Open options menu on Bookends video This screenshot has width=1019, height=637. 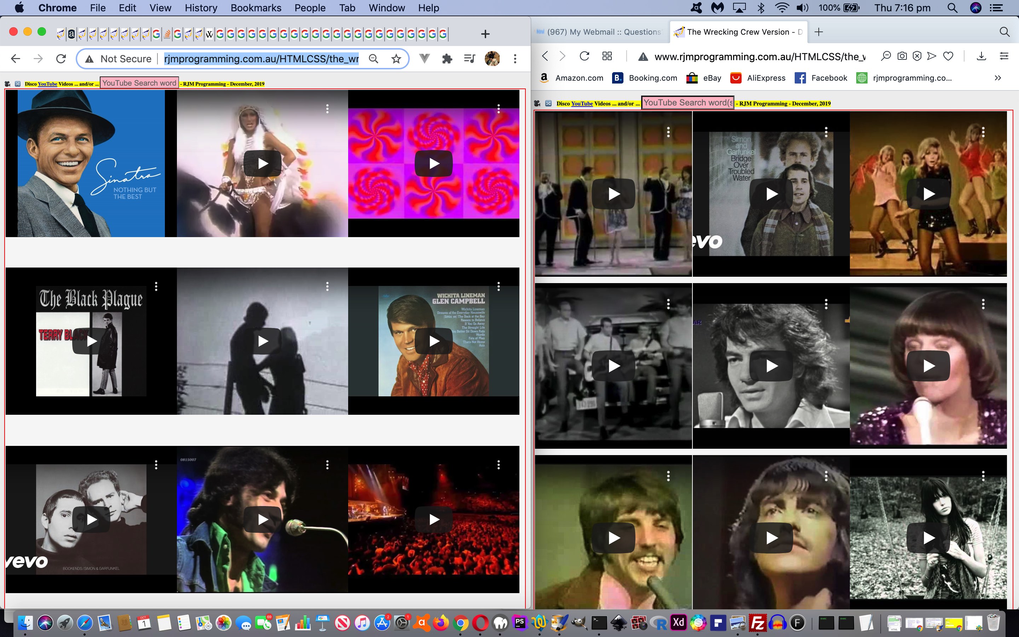(156, 465)
